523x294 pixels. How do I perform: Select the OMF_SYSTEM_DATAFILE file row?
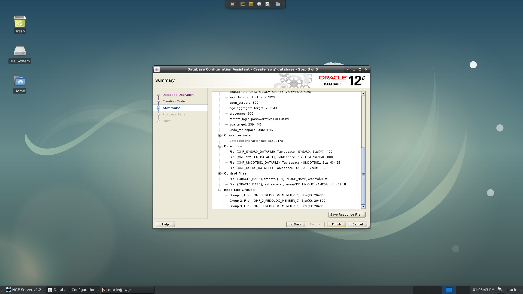point(281,157)
